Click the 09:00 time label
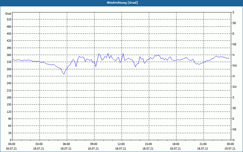243x152 pixels. pos(94,144)
